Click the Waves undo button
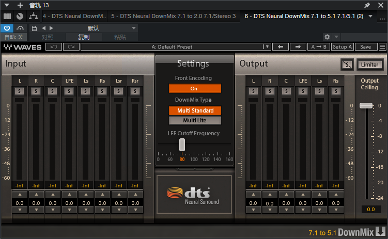 point(54,46)
